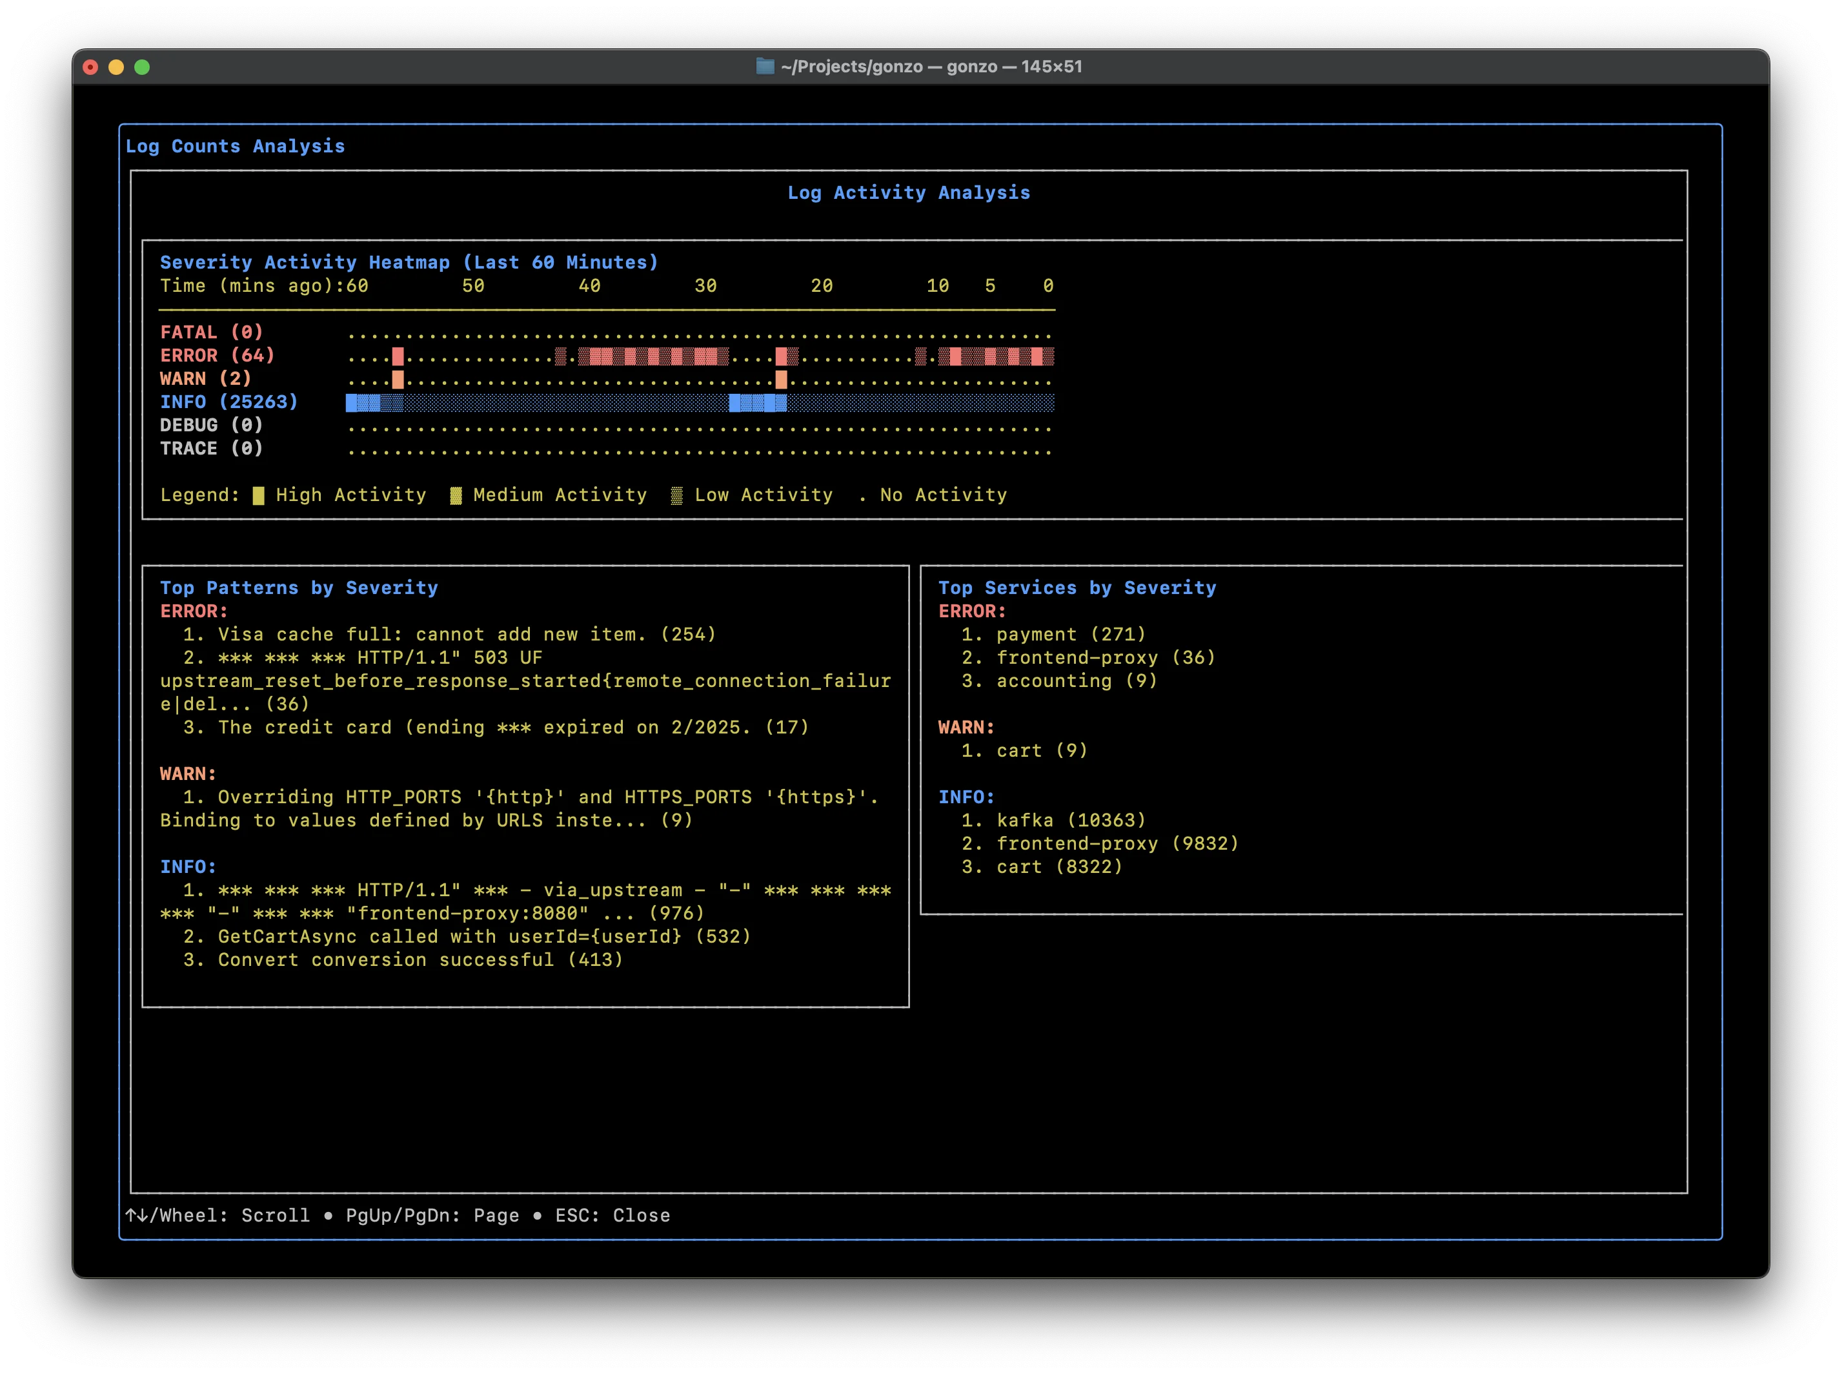
Task: Click the Visa cache full error pattern
Action: (465, 635)
